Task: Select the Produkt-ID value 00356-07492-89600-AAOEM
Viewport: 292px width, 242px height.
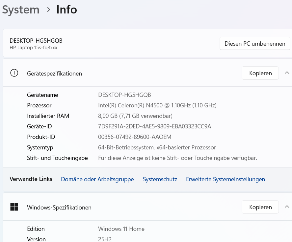Action: click(x=135, y=137)
